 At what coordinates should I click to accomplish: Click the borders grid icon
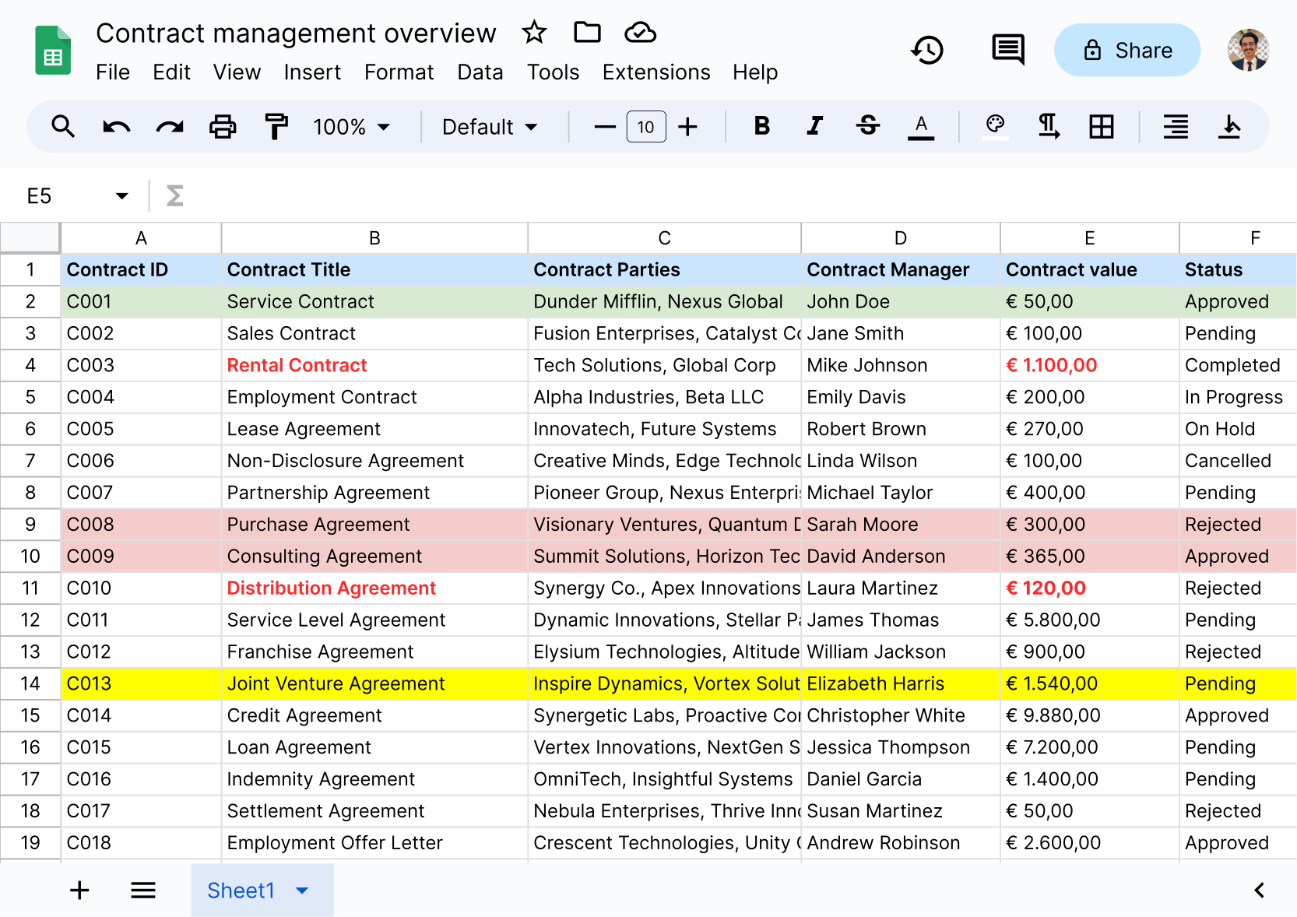(x=1101, y=127)
